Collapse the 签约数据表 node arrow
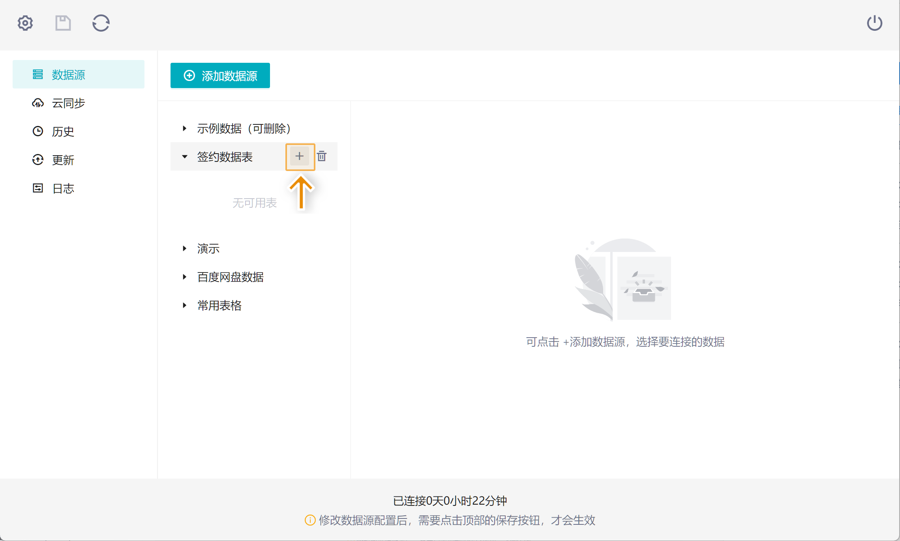 [184, 157]
